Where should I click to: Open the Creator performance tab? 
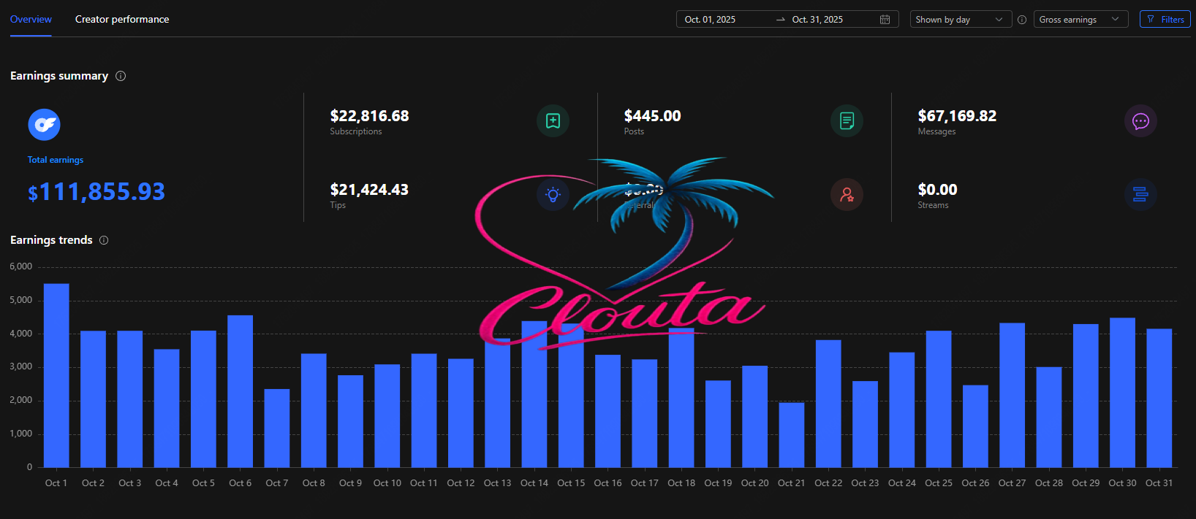[x=122, y=19]
